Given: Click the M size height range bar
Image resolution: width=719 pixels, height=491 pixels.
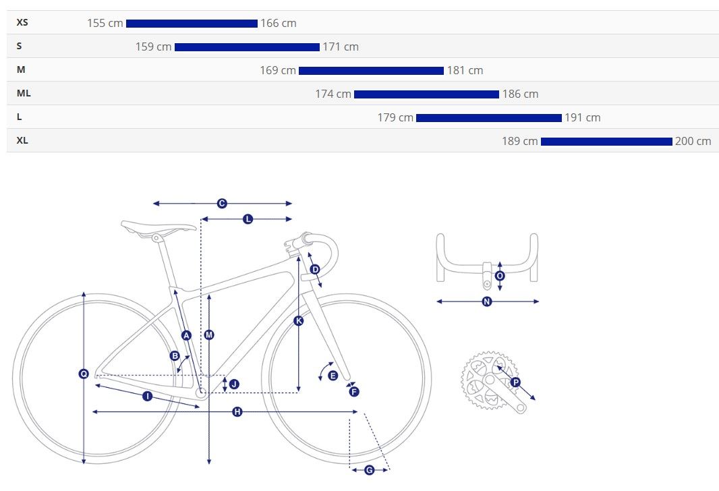Looking at the screenshot, I should pyautogui.click(x=372, y=71).
